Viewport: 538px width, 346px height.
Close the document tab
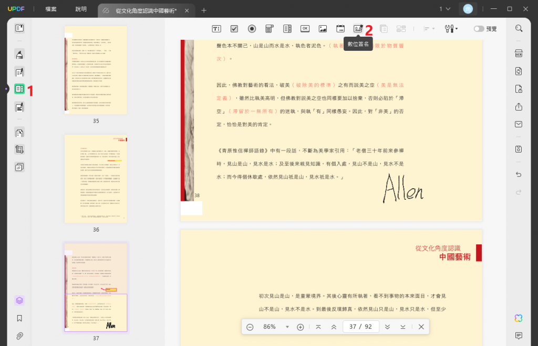(187, 10)
